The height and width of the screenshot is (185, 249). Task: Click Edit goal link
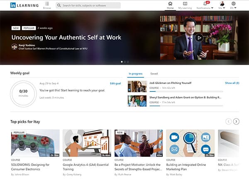(x=115, y=84)
